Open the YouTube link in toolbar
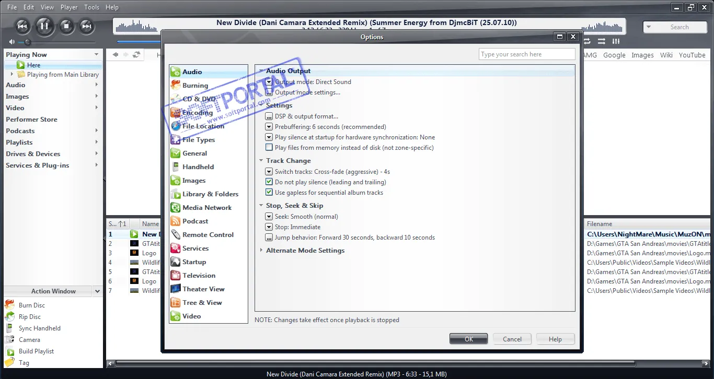Viewport: 714px width, 379px height. pyautogui.click(x=692, y=55)
